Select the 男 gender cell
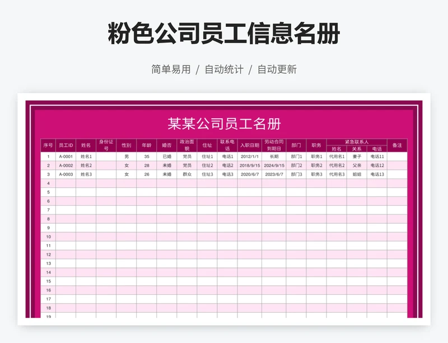Screen dimensions: 448x343 (127, 157)
